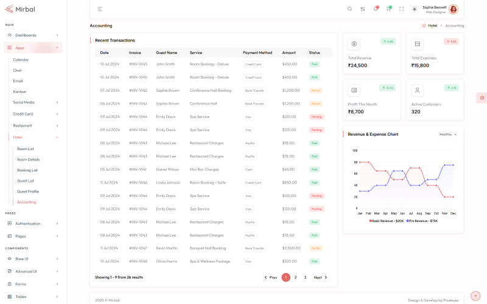Open Sophie Bennett profile avatar
The height and width of the screenshot is (304, 487).
[453, 9]
